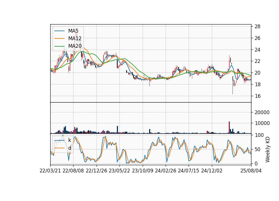
Task: Click the MA5 legend label
Action: pos(73,31)
